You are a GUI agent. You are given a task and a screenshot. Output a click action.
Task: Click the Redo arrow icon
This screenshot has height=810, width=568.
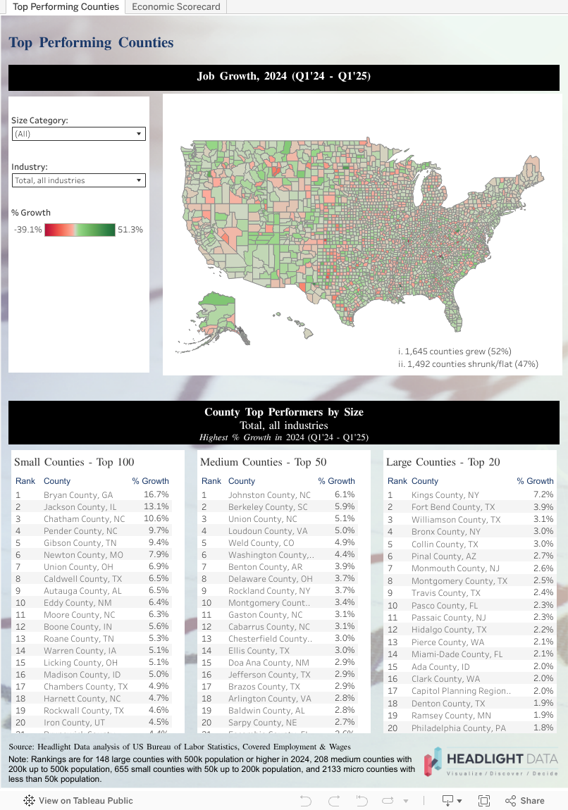pos(334,801)
